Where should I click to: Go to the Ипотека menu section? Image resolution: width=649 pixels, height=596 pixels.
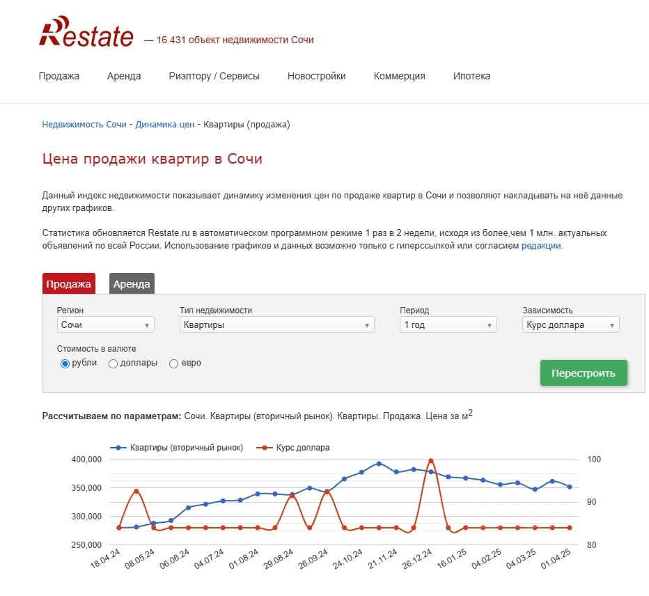471,76
